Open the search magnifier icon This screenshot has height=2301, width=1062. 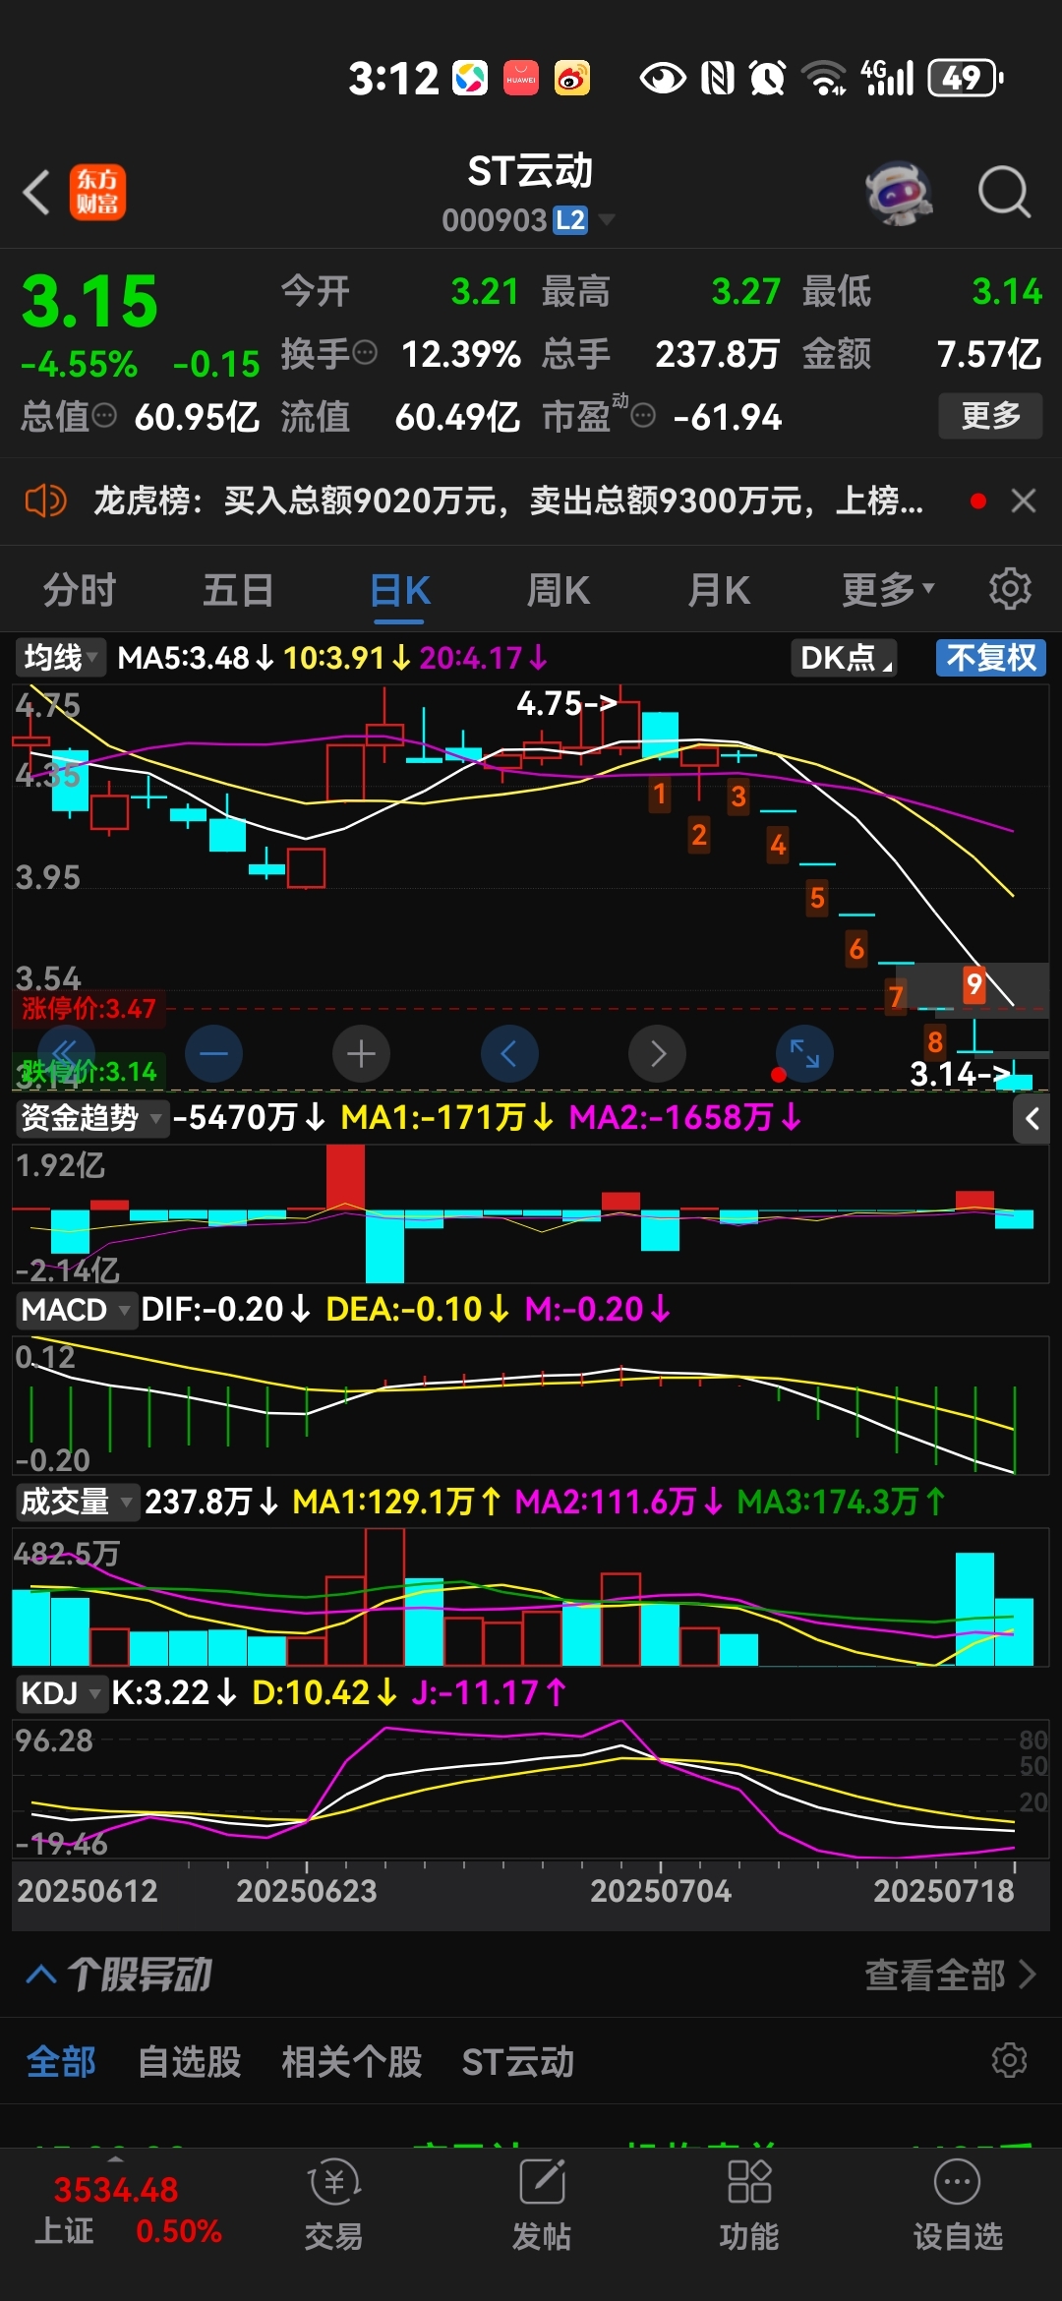1004,192
